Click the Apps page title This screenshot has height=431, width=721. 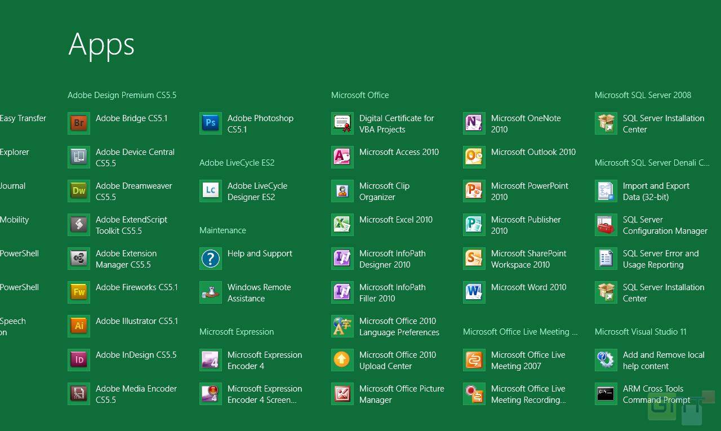(x=101, y=45)
